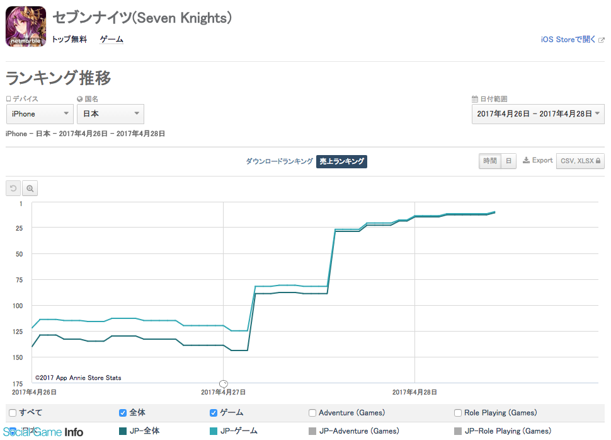This screenshot has height=440, width=611.
Task: Click the JP-全体 legend color swatch
Action: pyautogui.click(x=123, y=431)
